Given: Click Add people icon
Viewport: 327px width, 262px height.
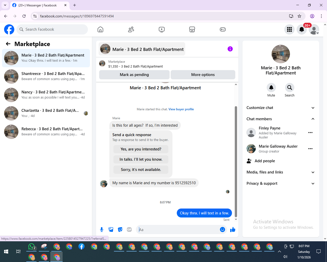Looking at the screenshot, I should (249, 161).
